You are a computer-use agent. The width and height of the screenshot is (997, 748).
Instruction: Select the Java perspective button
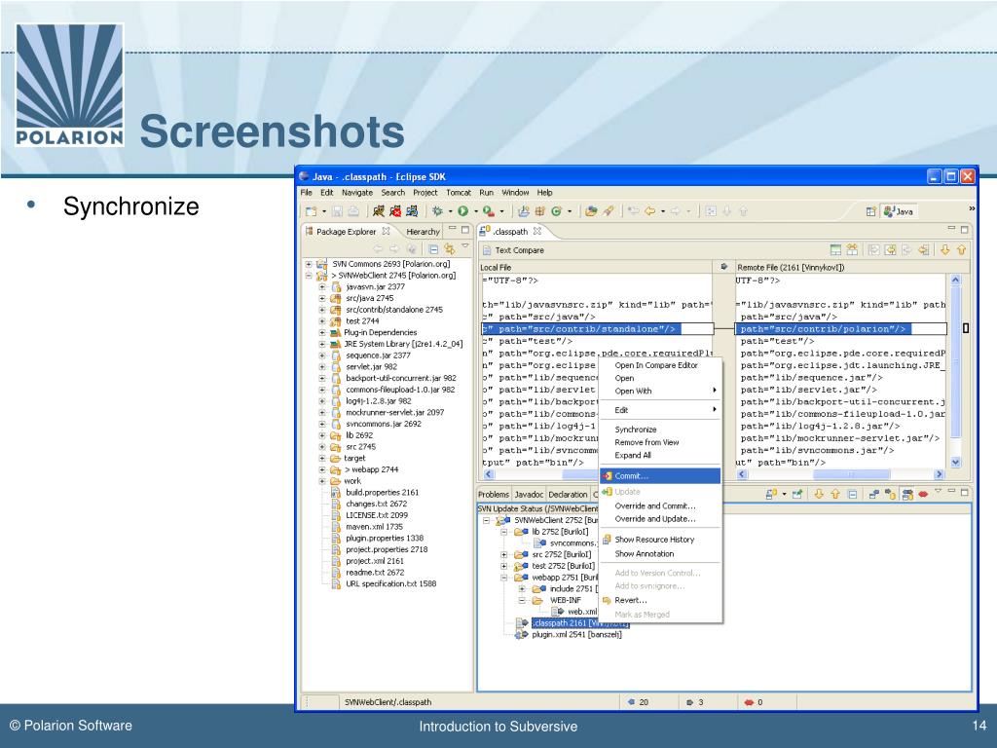tap(899, 211)
